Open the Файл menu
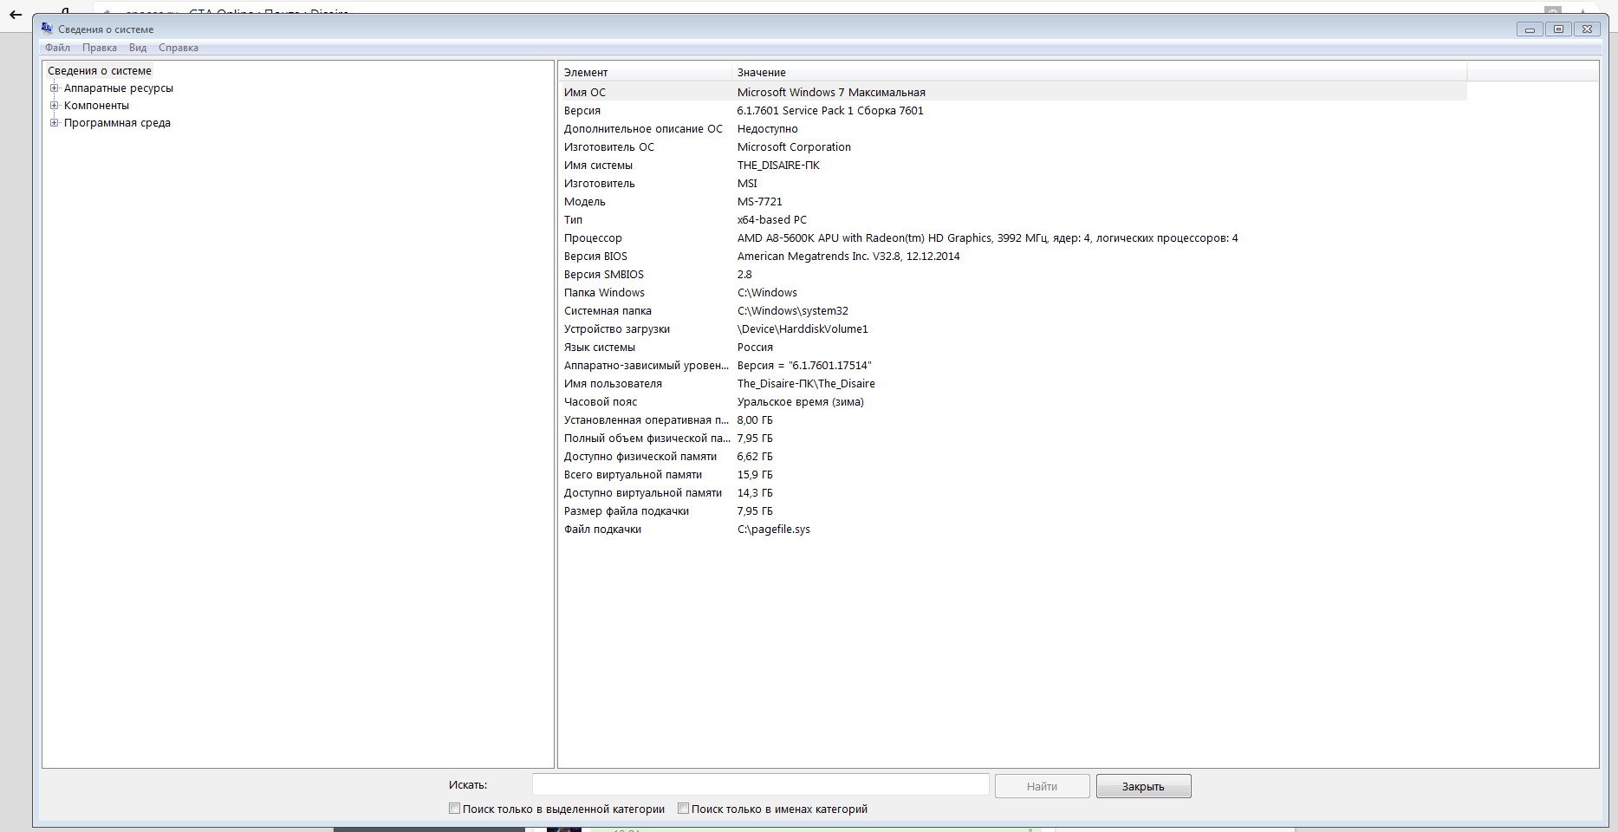The image size is (1618, 832). pos(57,48)
